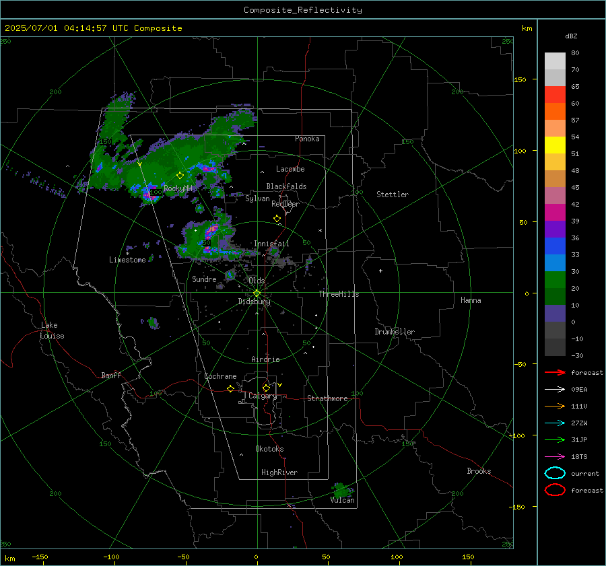606x566 pixels.
Task: Click the yellow diamond marker below RedDeer
Action: coord(277,219)
